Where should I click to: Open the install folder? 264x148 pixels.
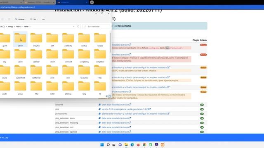(x=52, y=88)
